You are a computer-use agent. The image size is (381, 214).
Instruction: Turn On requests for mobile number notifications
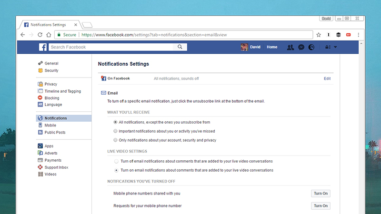[x=321, y=206]
